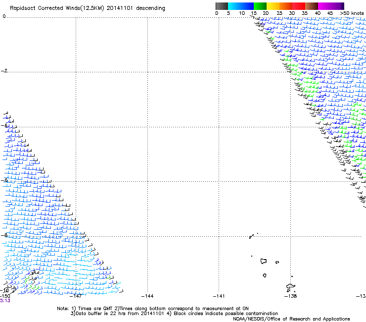The width and height of the screenshot is (366, 322).
Task: Click the date '20141101' in the title
Action: pos(120,8)
